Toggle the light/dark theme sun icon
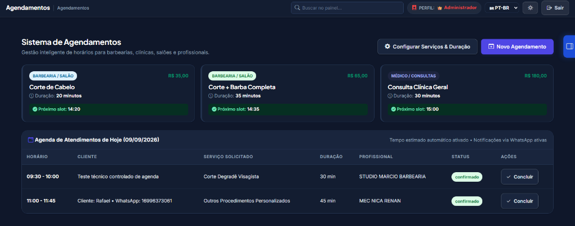575x226 pixels. click(x=530, y=8)
